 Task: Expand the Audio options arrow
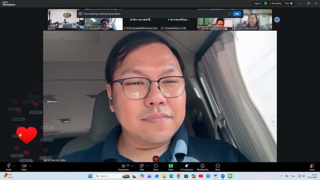[14, 166]
